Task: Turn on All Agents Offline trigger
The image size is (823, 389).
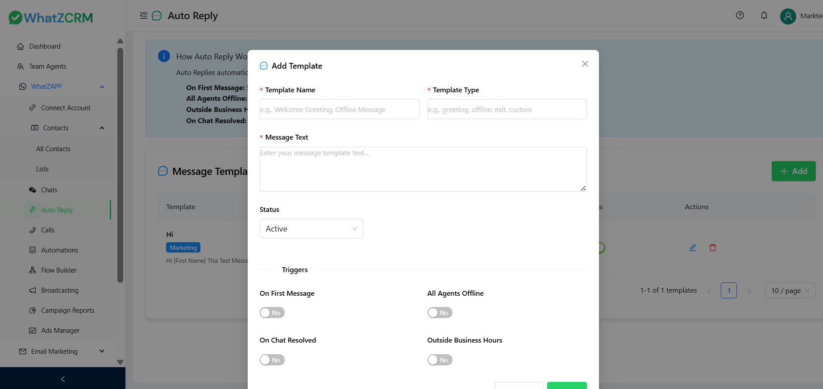Action: pyautogui.click(x=440, y=313)
